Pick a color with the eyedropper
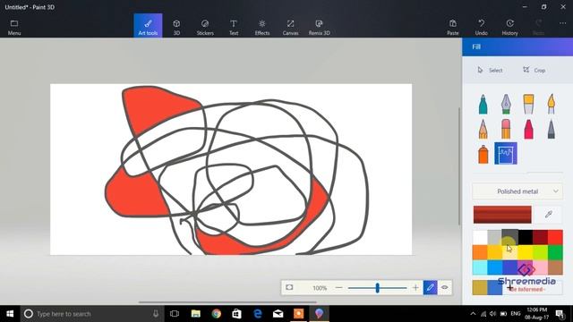Screen dimensions: 573x322 click(548, 215)
